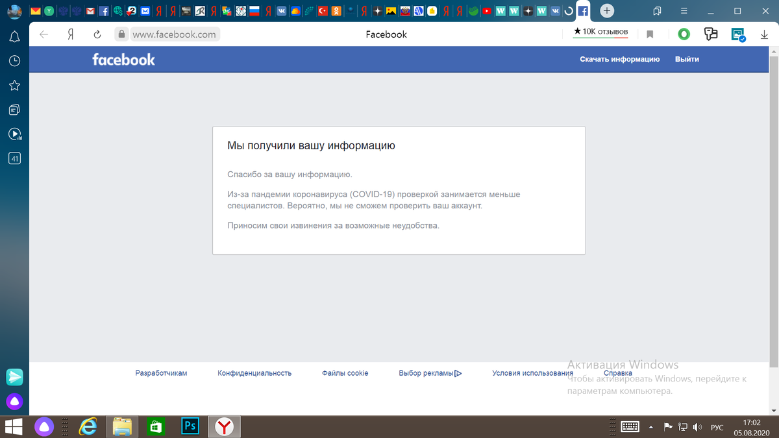Switch to the red Gmail envelope tab
Viewport: 779px width, 438px height.
90,11
